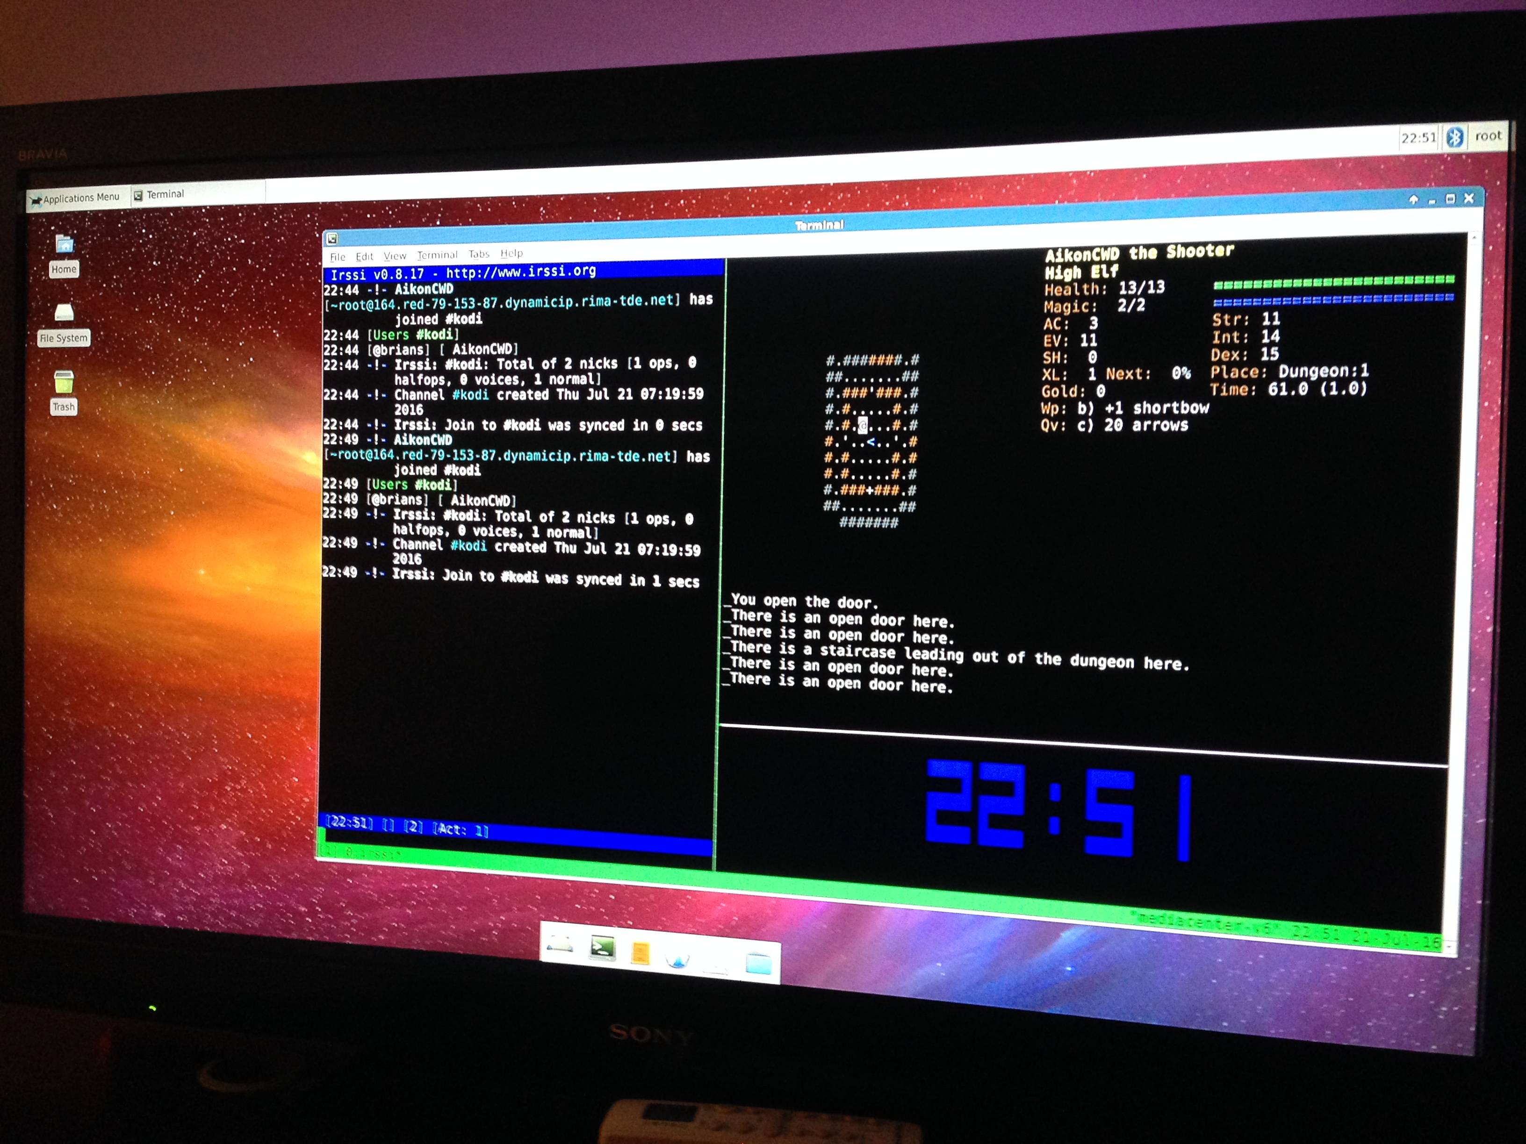1526x1144 pixels.
Task: Open the View menu in Terminal
Action: tap(395, 256)
